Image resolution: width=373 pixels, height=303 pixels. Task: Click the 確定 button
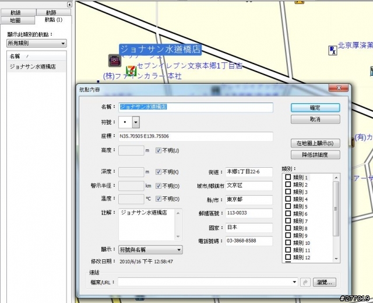click(x=315, y=107)
